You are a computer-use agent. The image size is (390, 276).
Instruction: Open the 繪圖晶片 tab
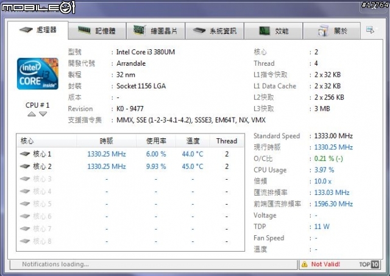[156, 31]
